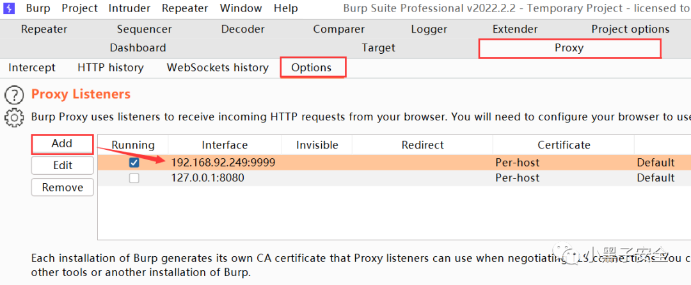Click the Proxy Listeners section heading

[81, 94]
